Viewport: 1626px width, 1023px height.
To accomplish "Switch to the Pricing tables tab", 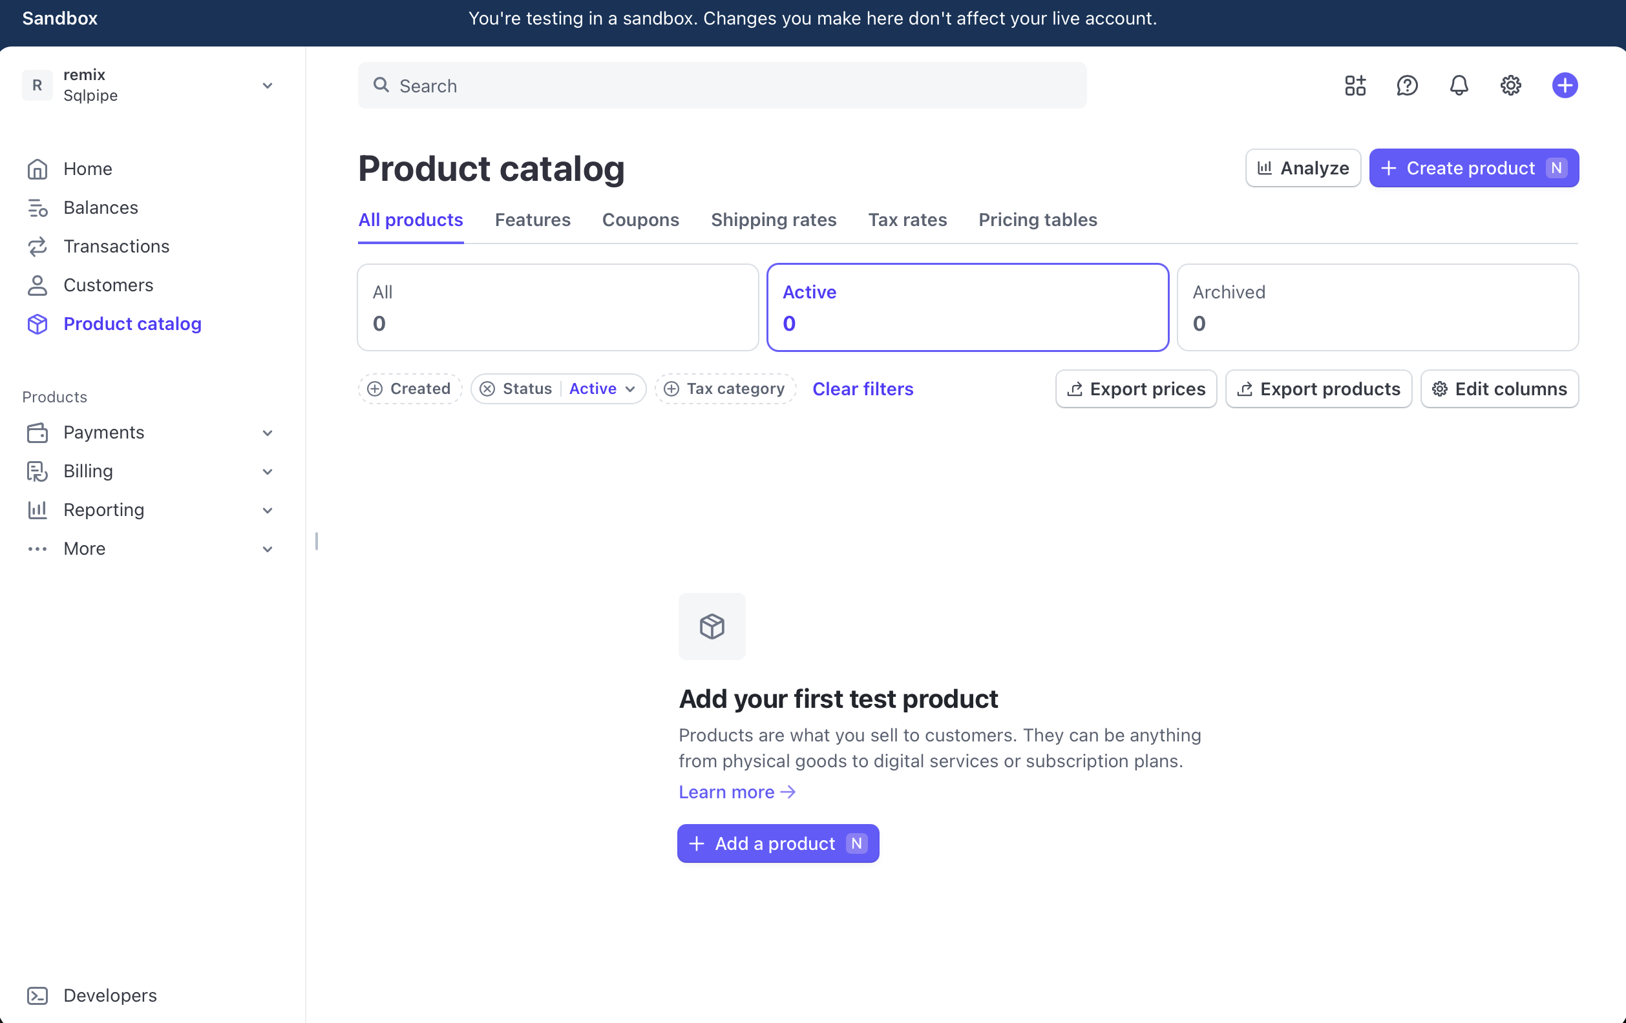I will coord(1037,220).
